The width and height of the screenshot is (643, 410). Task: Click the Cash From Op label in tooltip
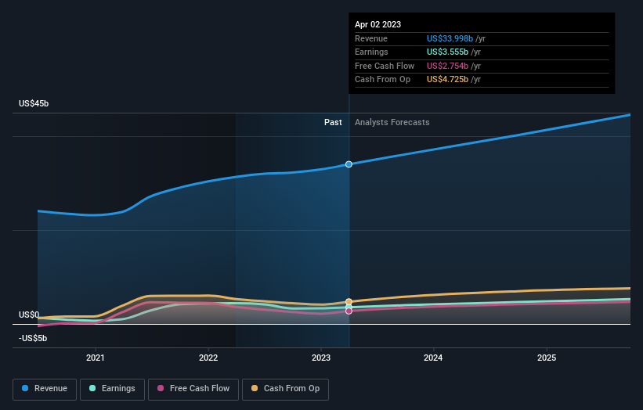pos(383,80)
